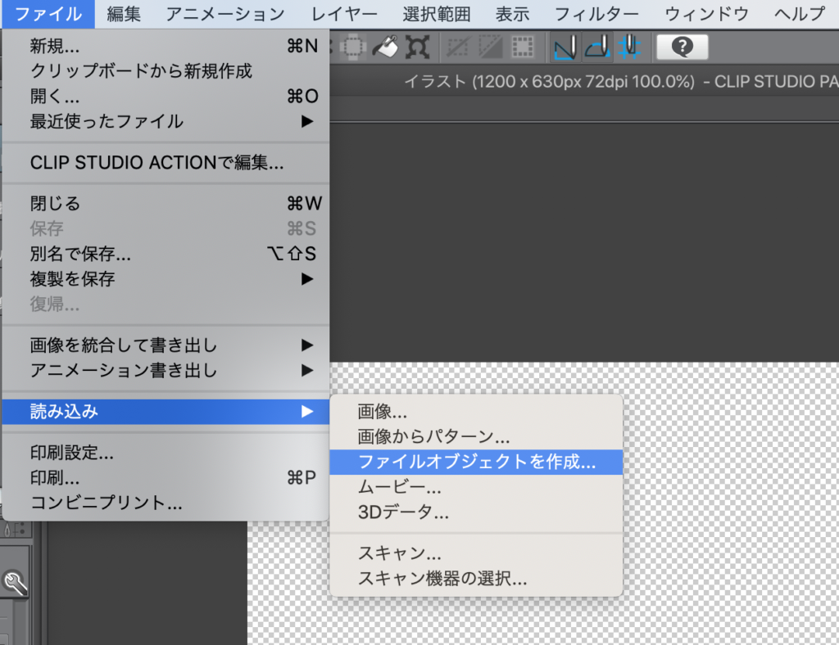Toggle Snap to Ruler
Screen dimensions: 839x645
565,47
